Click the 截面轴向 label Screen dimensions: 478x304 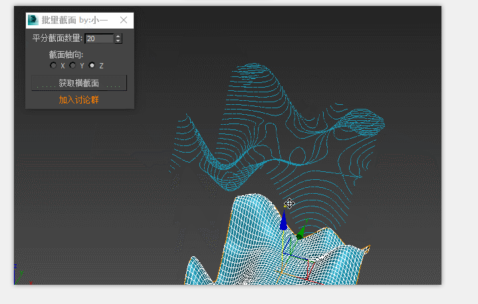tap(66, 54)
